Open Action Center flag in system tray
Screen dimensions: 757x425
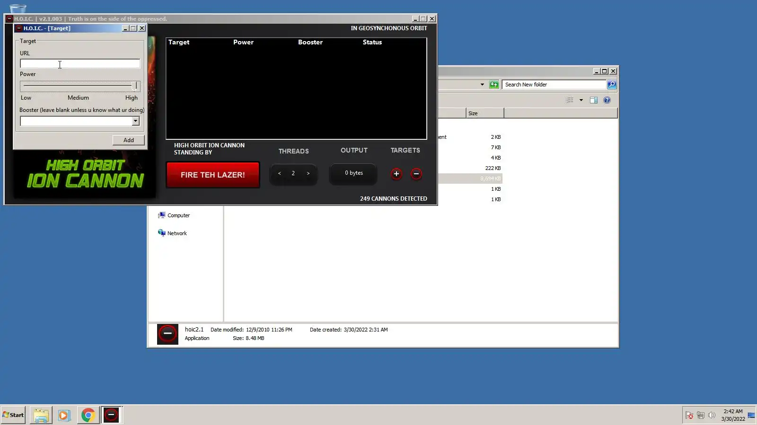[x=689, y=416]
